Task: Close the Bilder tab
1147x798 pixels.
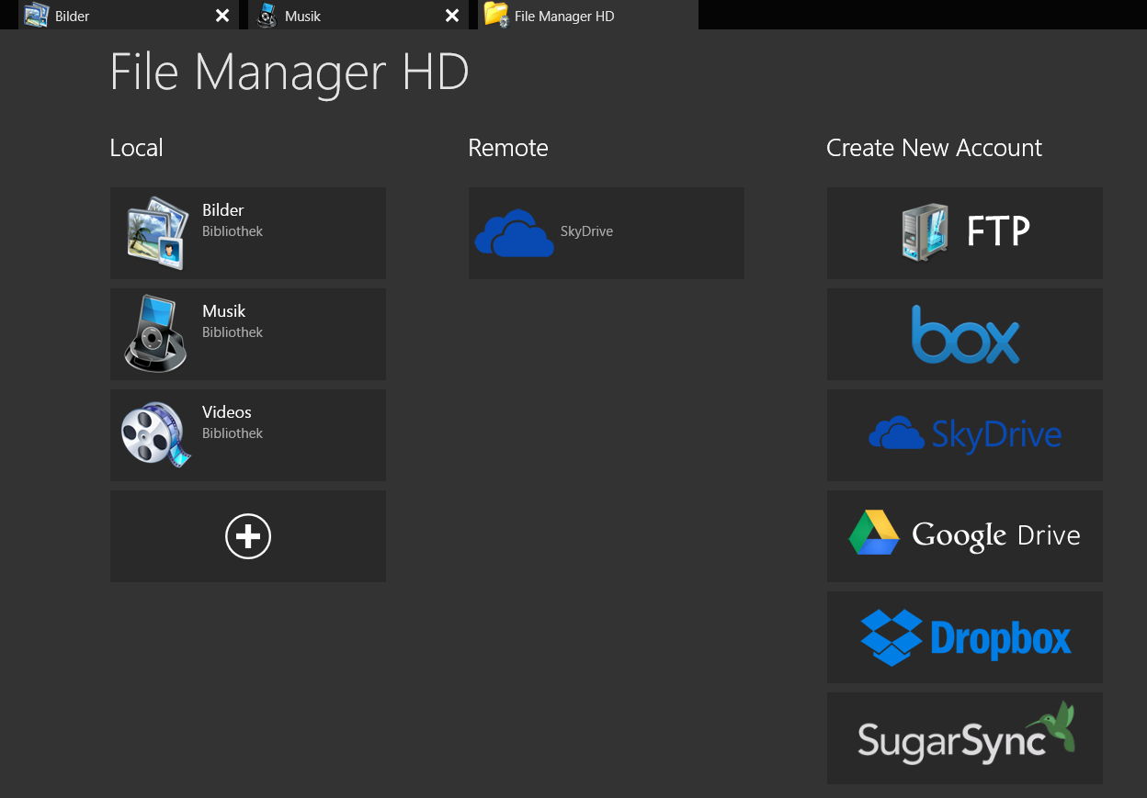Action: (222, 16)
